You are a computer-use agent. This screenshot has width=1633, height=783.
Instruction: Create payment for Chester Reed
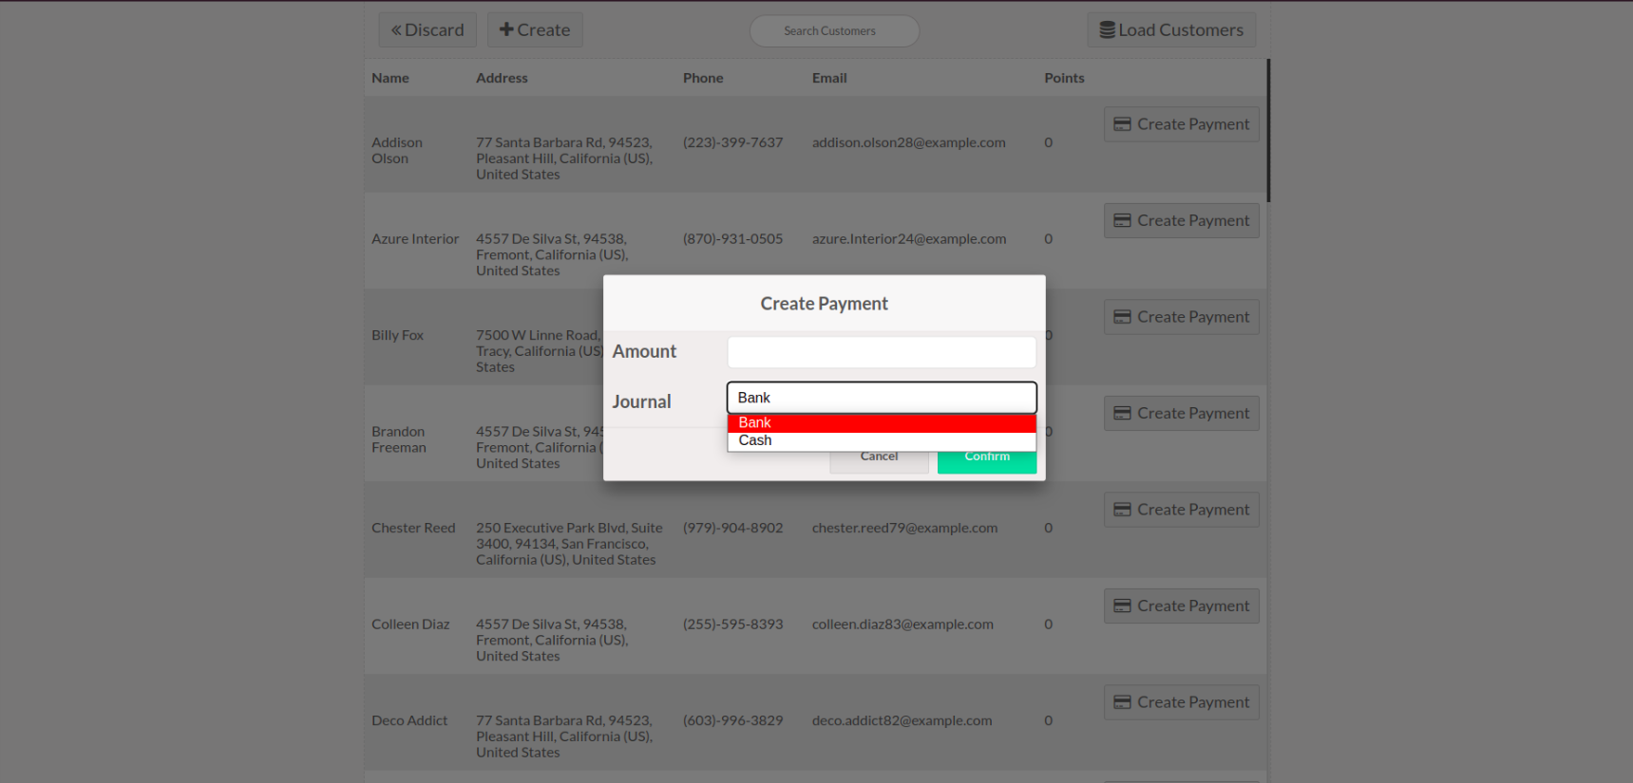pos(1182,510)
